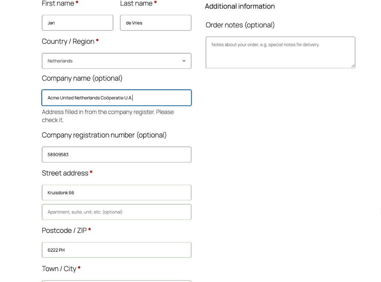Click the Town / City label
This screenshot has width=381, height=282.
coord(59,268)
